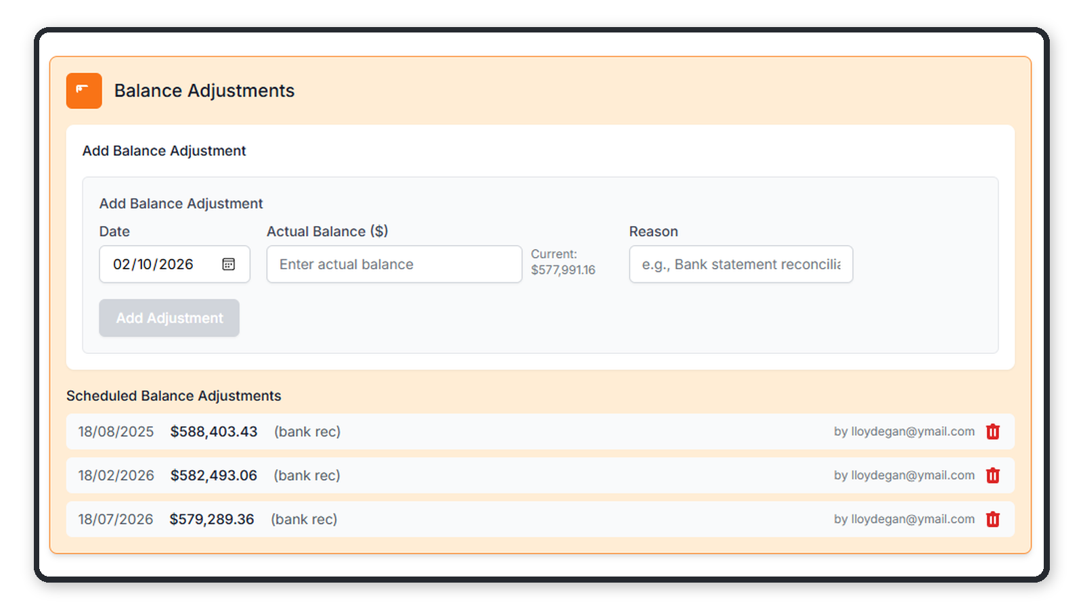Select the $588,403.43 amount
Image resolution: width=1083 pixels, height=609 pixels.
pyautogui.click(x=214, y=432)
